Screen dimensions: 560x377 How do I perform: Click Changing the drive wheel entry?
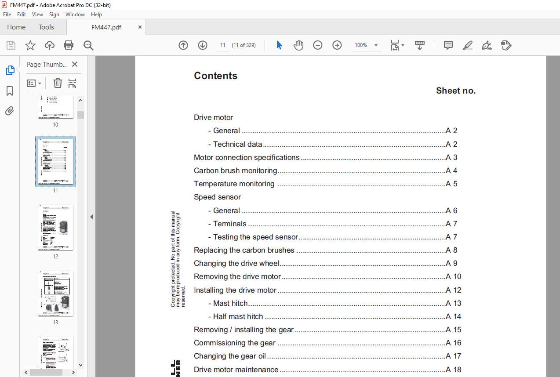click(x=326, y=263)
